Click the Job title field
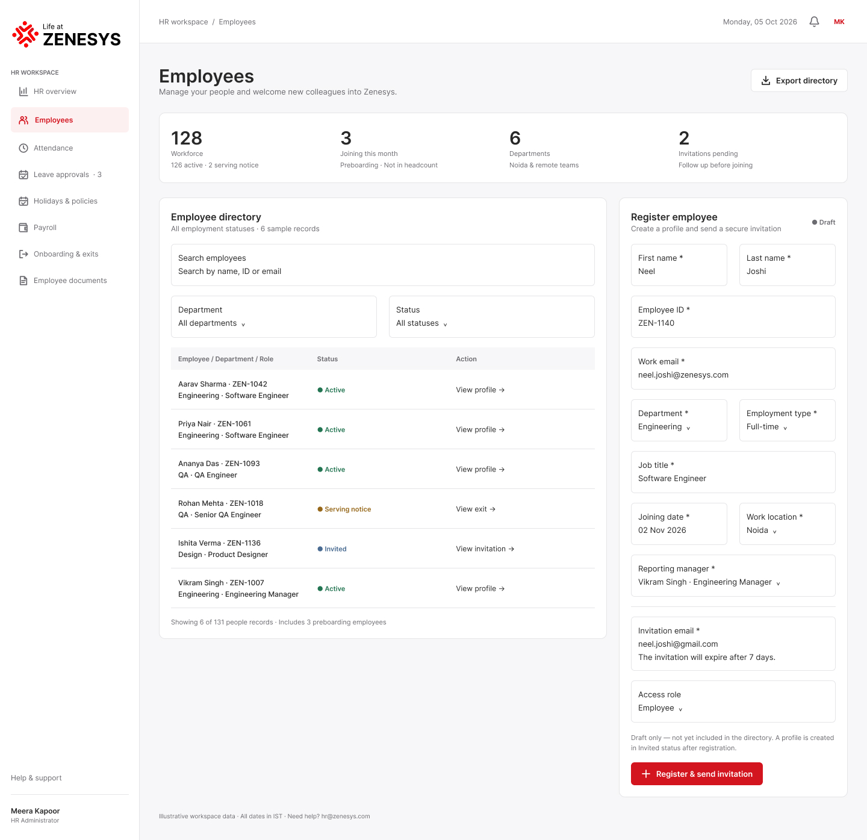Viewport: 867px width, 840px height. pyautogui.click(x=733, y=472)
